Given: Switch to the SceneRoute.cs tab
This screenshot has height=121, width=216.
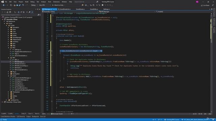Looking at the screenshot, I should pyautogui.click(x=80, y=9).
